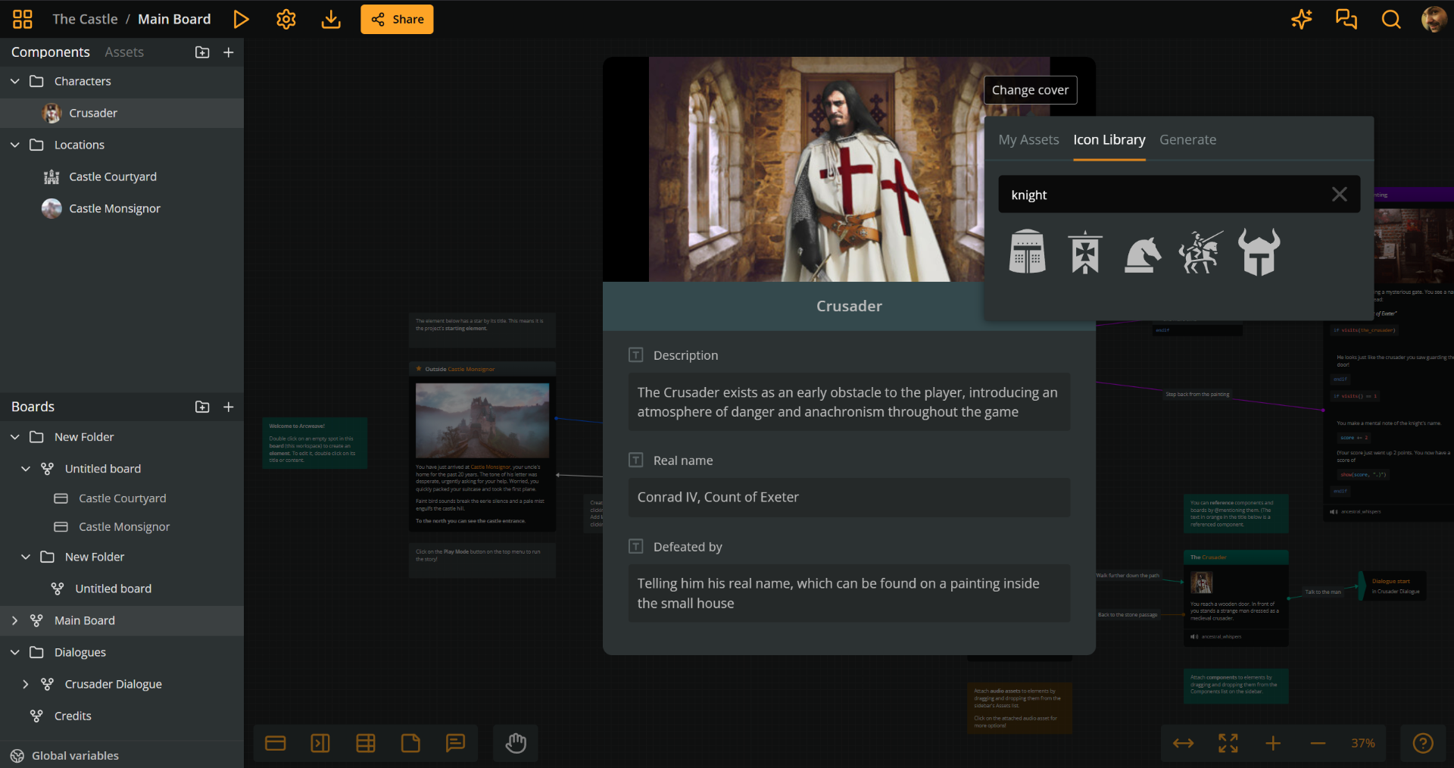Open the project settings gear
The width and height of the screenshot is (1454, 768).
pos(285,19)
